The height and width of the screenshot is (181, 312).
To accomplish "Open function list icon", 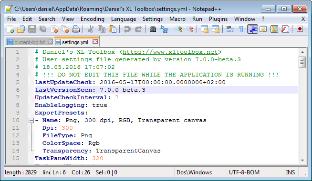I will point(285,29).
